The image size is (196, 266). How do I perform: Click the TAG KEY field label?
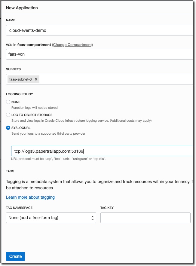coord(107,208)
